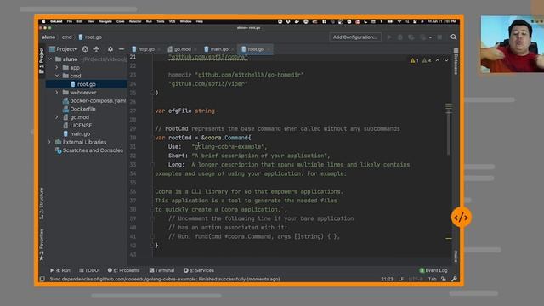Click the Stop square icon
The height and width of the screenshot is (306, 544).
(x=439, y=37)
